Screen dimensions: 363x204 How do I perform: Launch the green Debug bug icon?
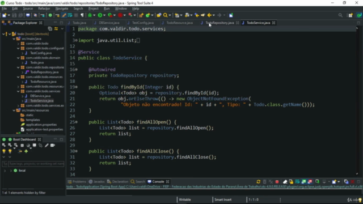[x=90, y=15]
